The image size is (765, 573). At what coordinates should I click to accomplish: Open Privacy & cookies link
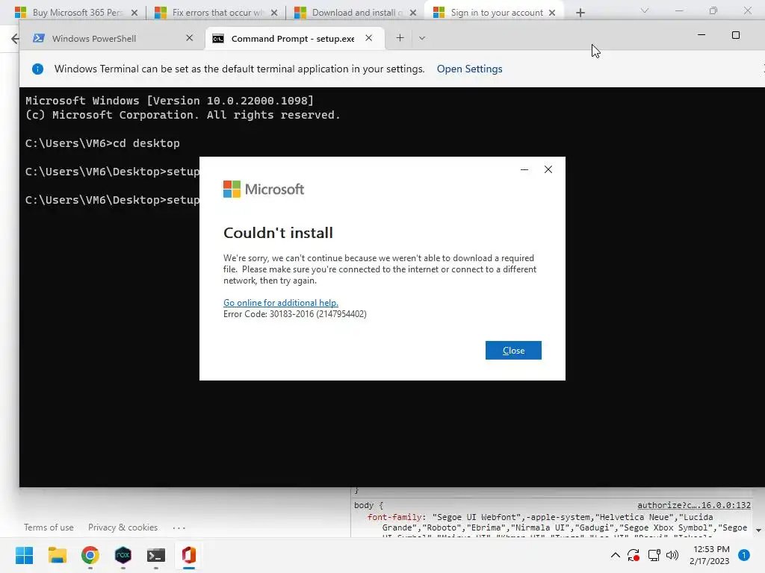[123, 527]
